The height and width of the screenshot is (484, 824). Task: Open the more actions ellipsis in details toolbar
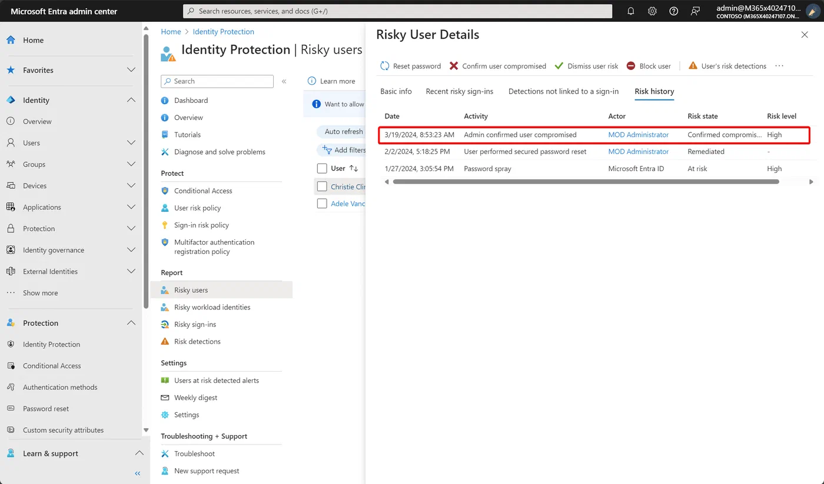pyautogui.click(x=779, y=66)
